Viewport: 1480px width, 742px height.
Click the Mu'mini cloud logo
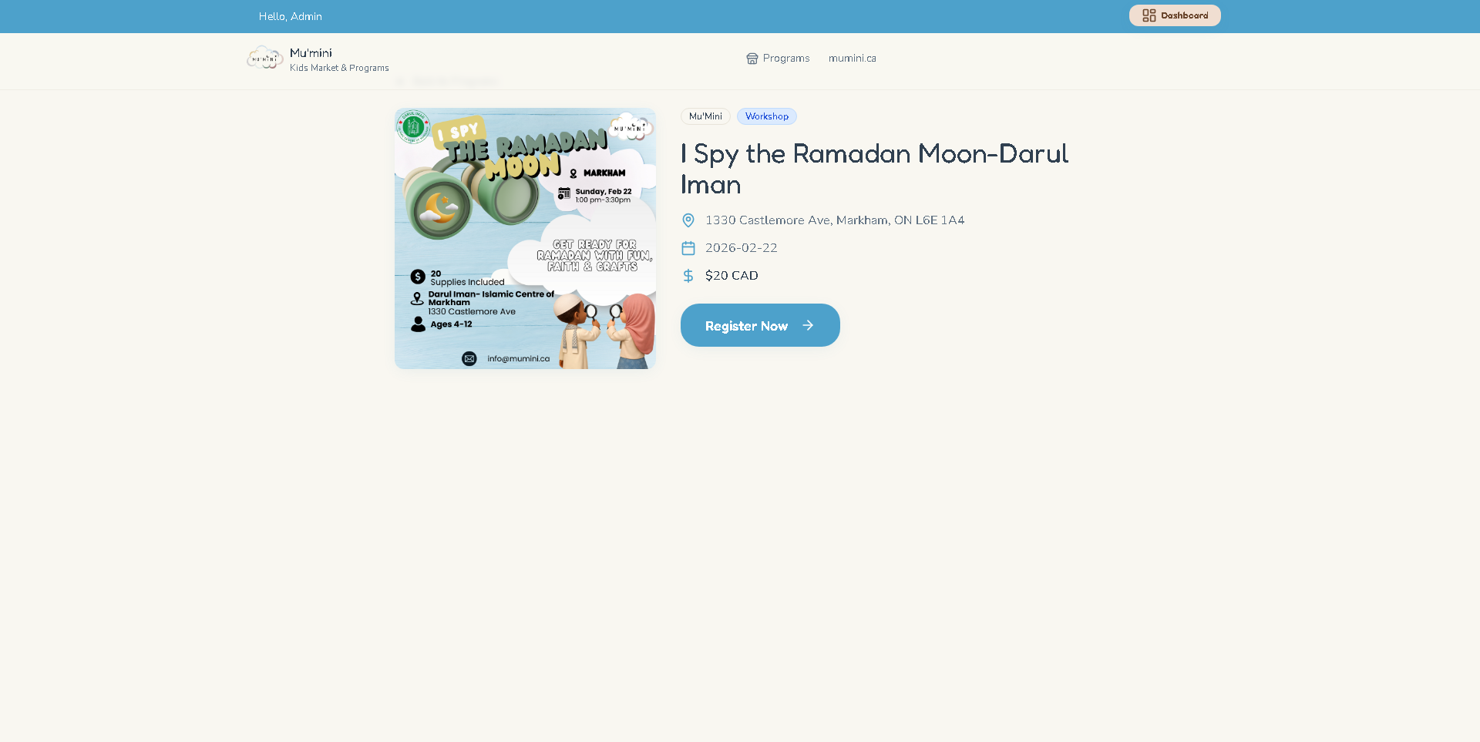click(265, 59)
